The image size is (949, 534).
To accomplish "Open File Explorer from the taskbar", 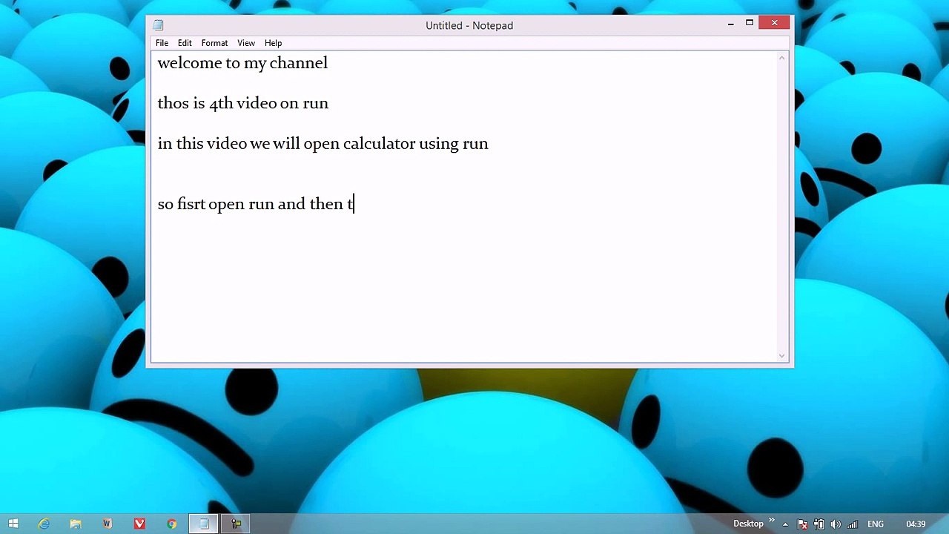I will [76, 524].
